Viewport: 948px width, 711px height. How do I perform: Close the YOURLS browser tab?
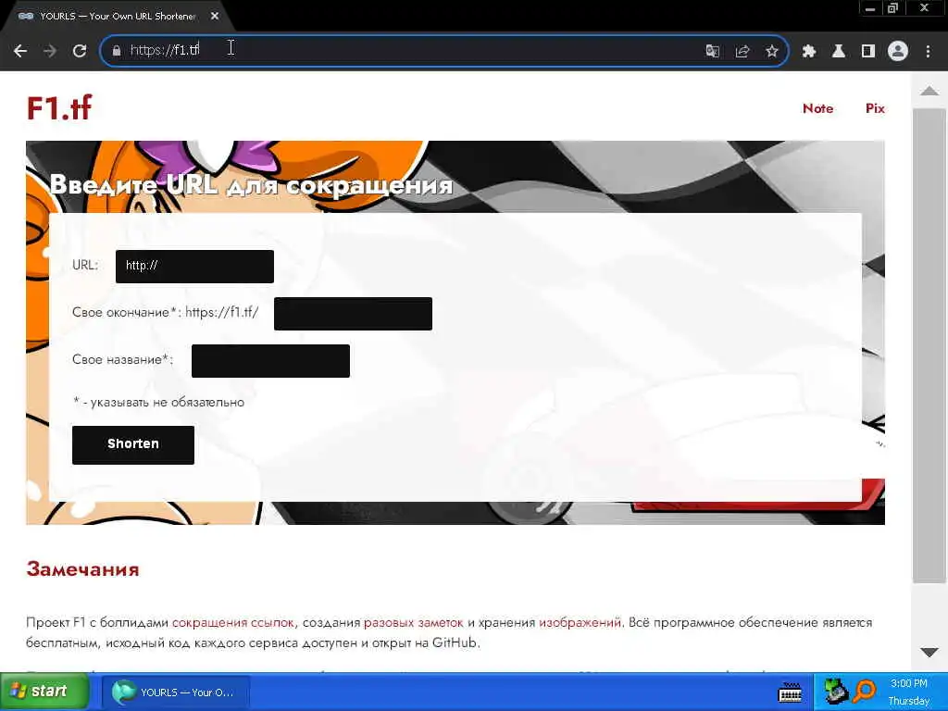pos(215,17)
